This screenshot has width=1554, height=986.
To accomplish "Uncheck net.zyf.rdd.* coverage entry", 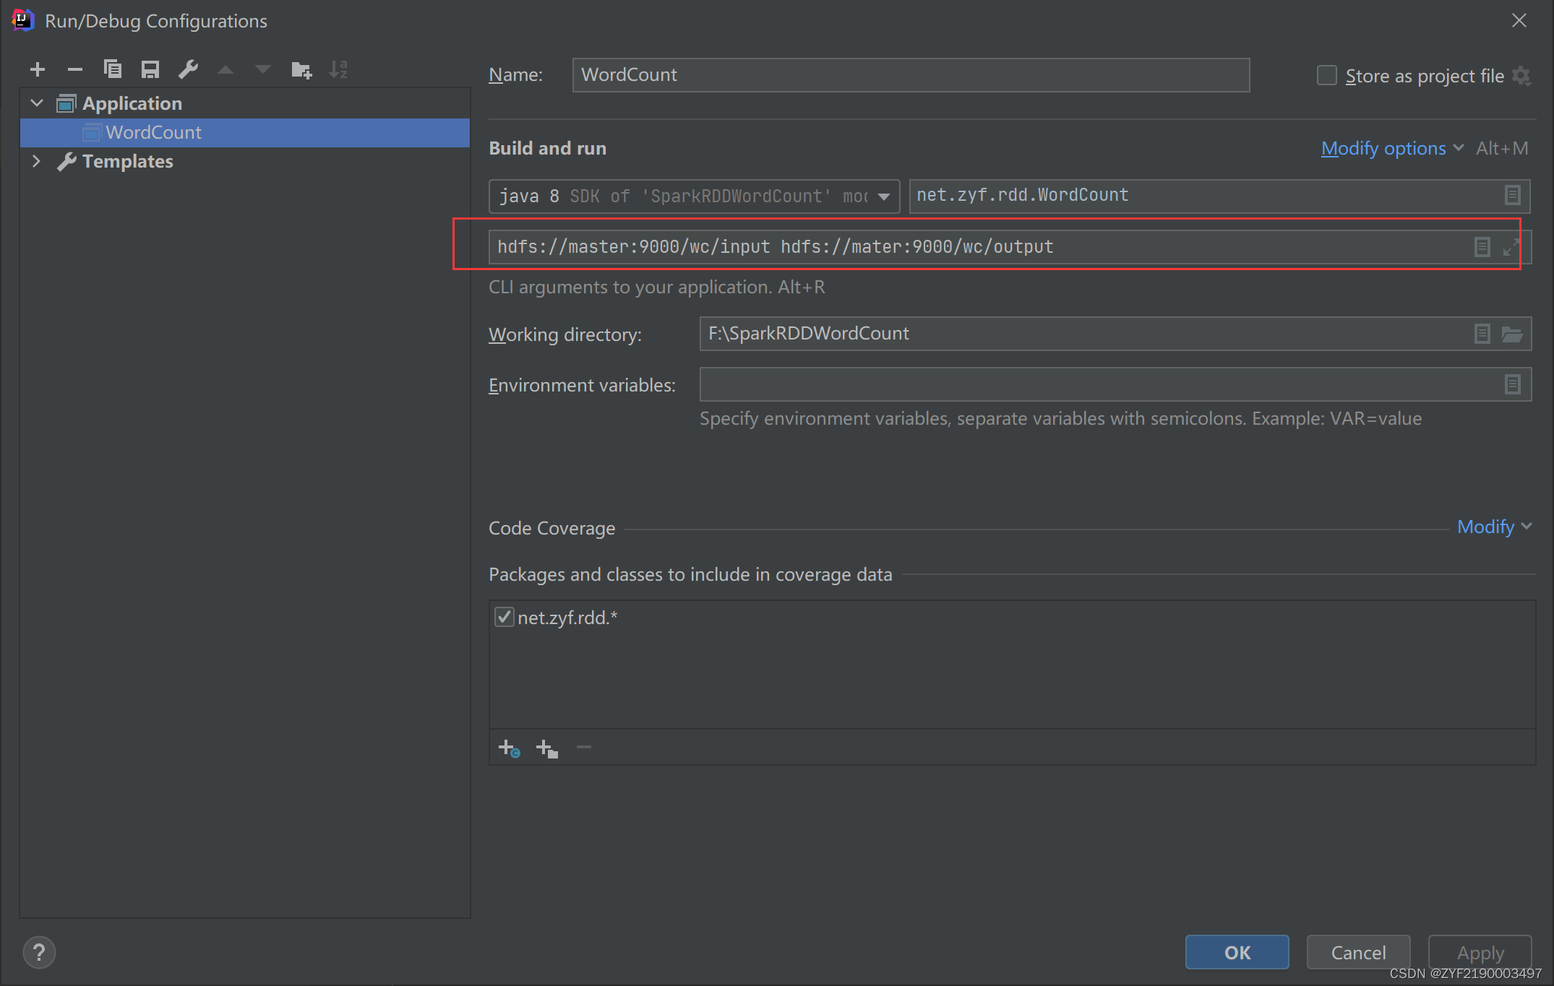I will 504,618.
